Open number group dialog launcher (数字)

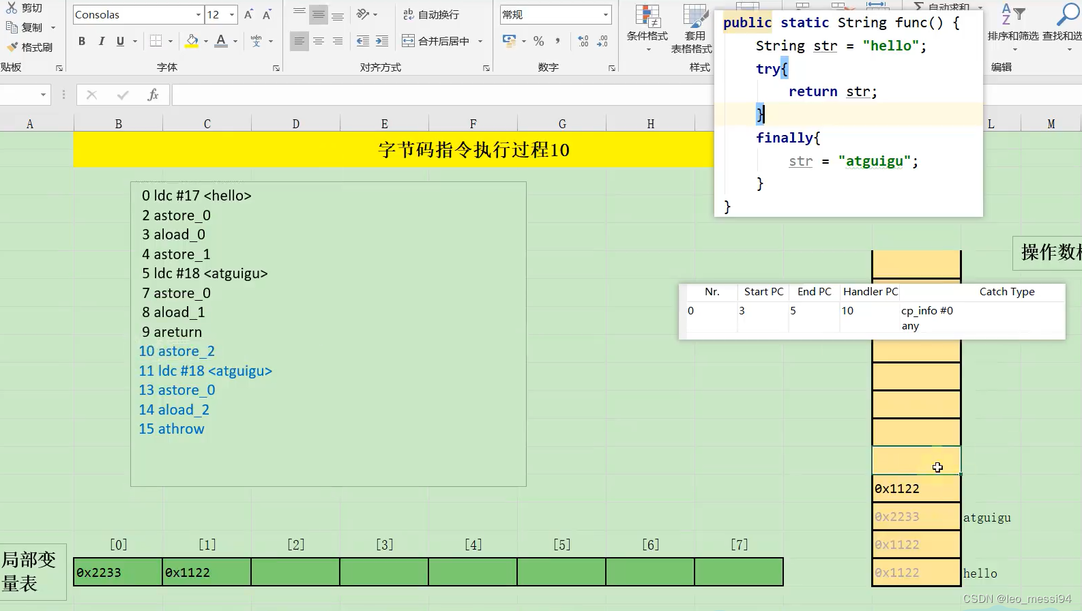(x=612, y=68)
